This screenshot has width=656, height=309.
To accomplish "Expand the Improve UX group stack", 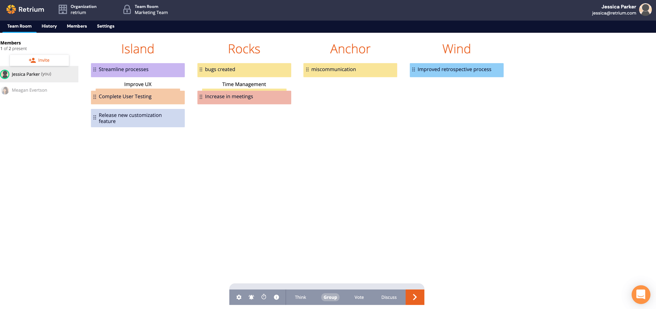I will tap(138, 96).
